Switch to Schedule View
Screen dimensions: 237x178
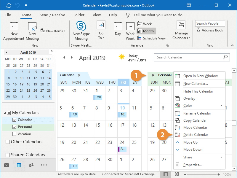pyautogui.click(x=152, y=38)
